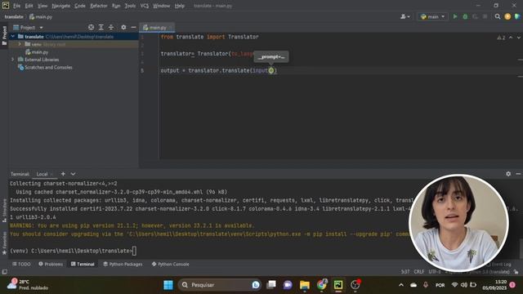523x294 pixels.
Task: Open Python Packages tool window
Action: (123, 264)
